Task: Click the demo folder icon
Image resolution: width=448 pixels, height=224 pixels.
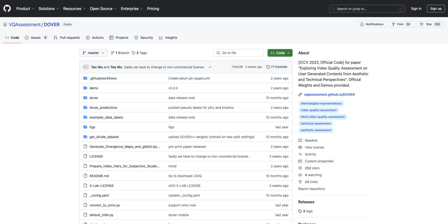Action: pos(85,88)
